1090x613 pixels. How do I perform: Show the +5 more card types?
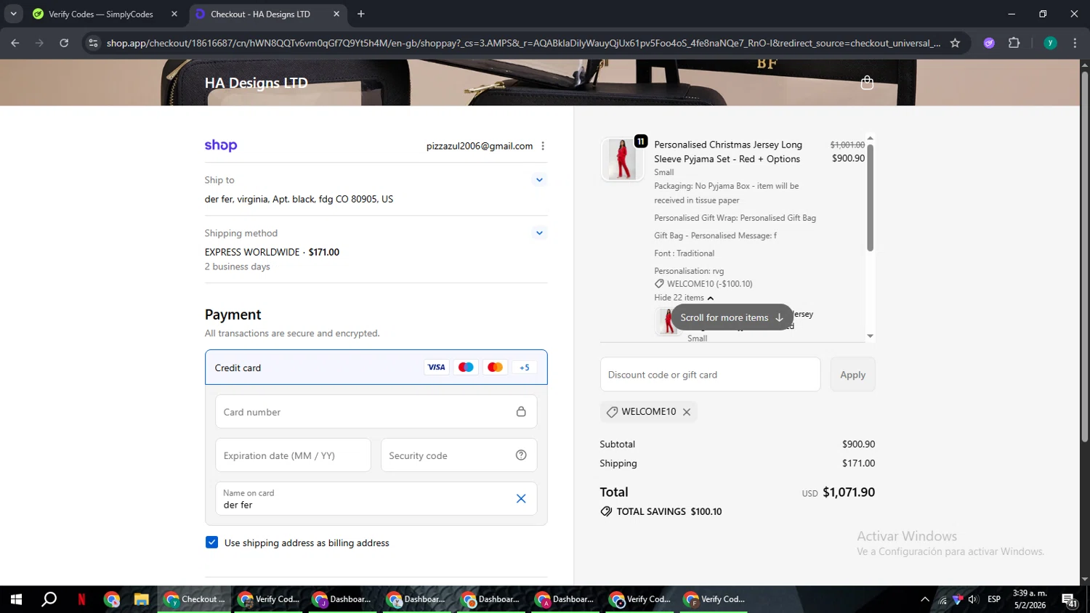coord(525,368)
